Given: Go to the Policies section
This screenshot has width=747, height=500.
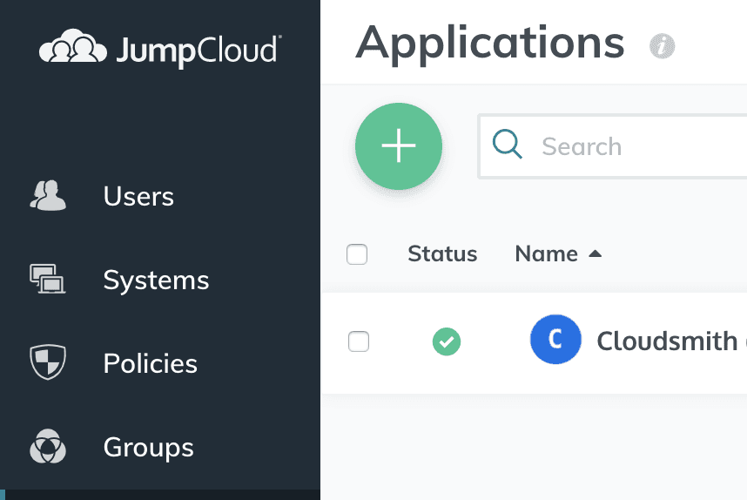Looking at the screenshot, I should coord(150,363).
